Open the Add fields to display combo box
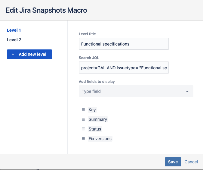The height and width of the screenshot is (170, 203). coord(136,91)
